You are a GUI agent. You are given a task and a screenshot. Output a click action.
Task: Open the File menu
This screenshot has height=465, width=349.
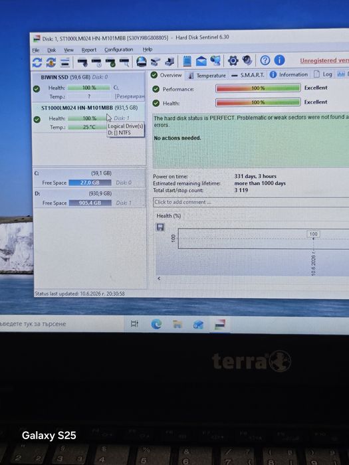point(36,50)
